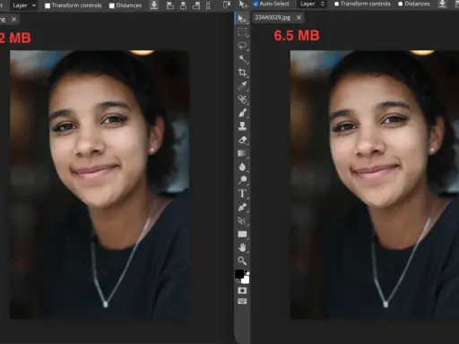Select the Crop tool
The height and width of the screenshot is (344, 459).
point(242,73)
